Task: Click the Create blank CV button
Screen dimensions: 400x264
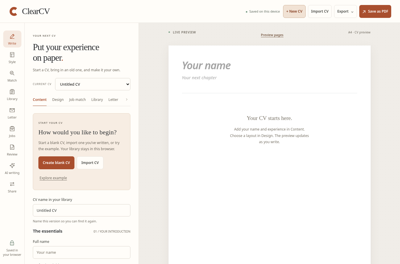Action: pyautogui.click(x=56, y=163)
